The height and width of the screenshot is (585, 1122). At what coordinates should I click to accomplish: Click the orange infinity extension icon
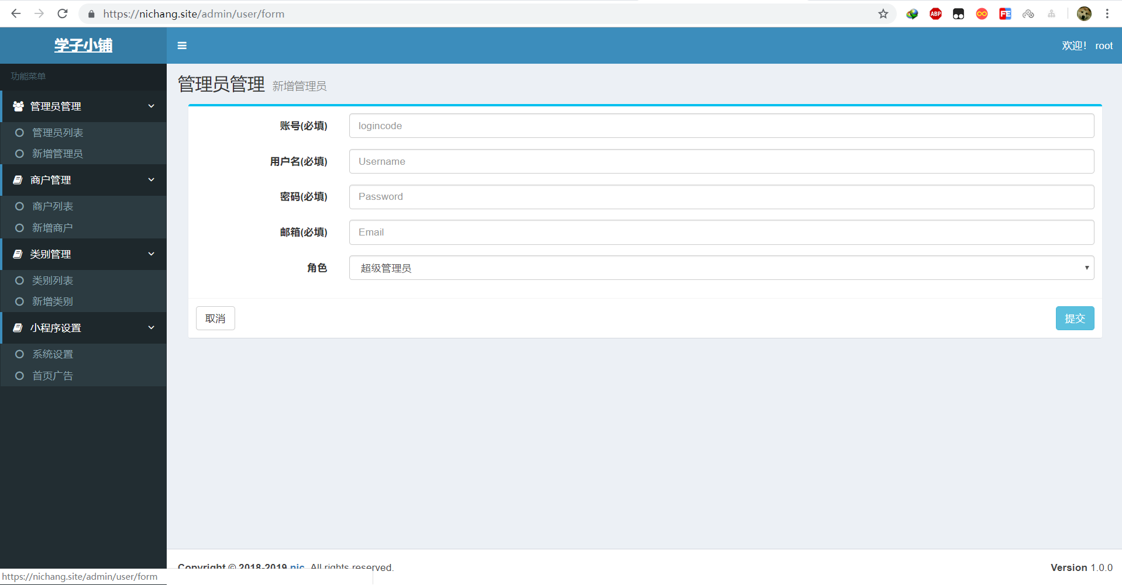point(982,13)
